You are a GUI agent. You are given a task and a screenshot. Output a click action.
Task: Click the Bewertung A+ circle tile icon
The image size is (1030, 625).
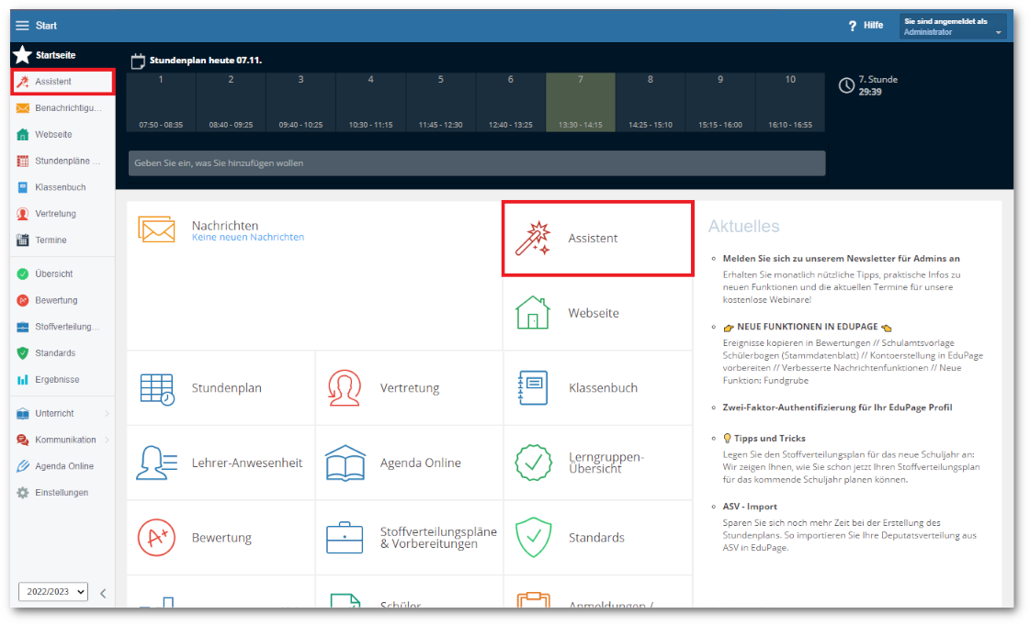[156, 537]
